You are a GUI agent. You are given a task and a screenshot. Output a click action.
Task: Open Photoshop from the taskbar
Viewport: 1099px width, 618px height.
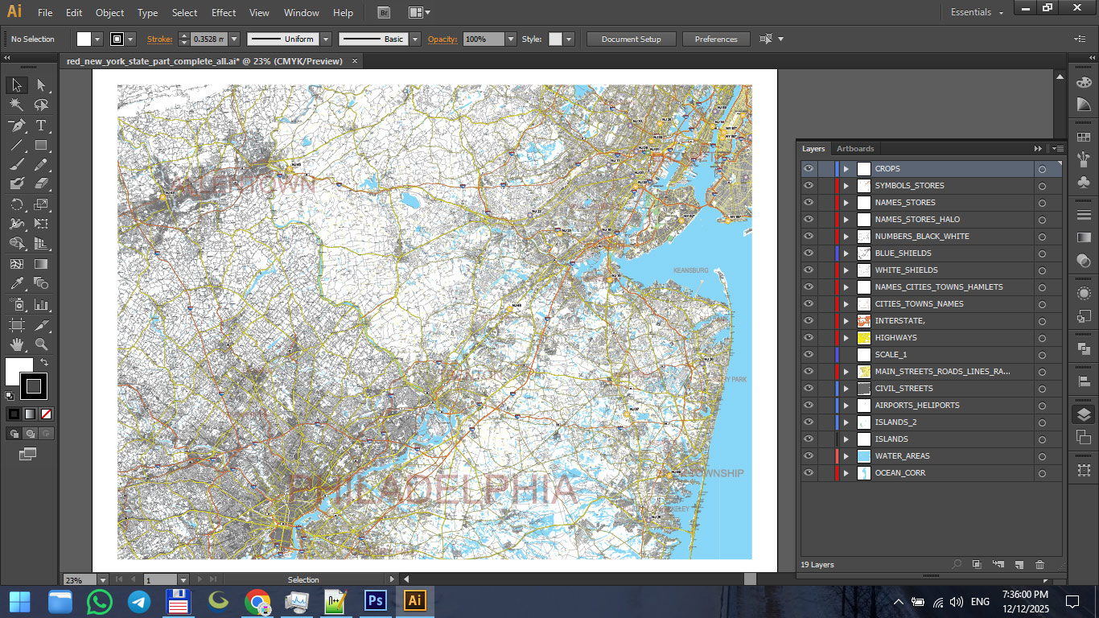[376, 601]
